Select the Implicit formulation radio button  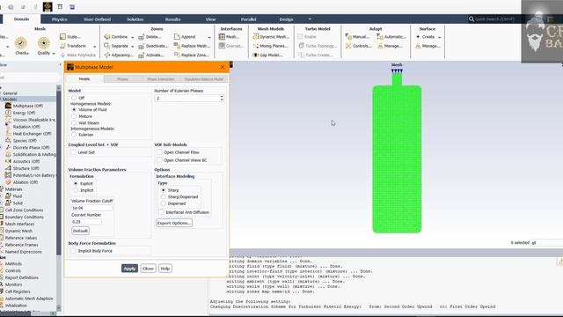coord(76,190)
